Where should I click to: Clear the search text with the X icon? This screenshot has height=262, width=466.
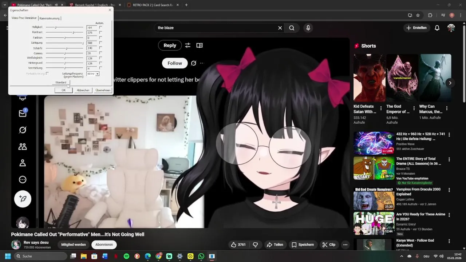(280, 28)
